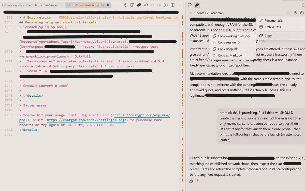Viewport: 305px width, 191px height.
Task: Go back from Update E2C roadmap task
Action: (191, 13)
